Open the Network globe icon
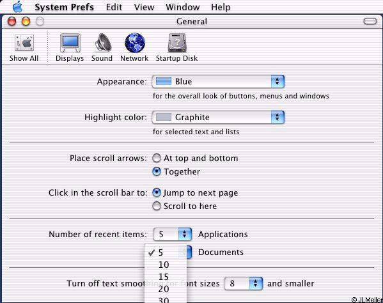 click(135, 43)
